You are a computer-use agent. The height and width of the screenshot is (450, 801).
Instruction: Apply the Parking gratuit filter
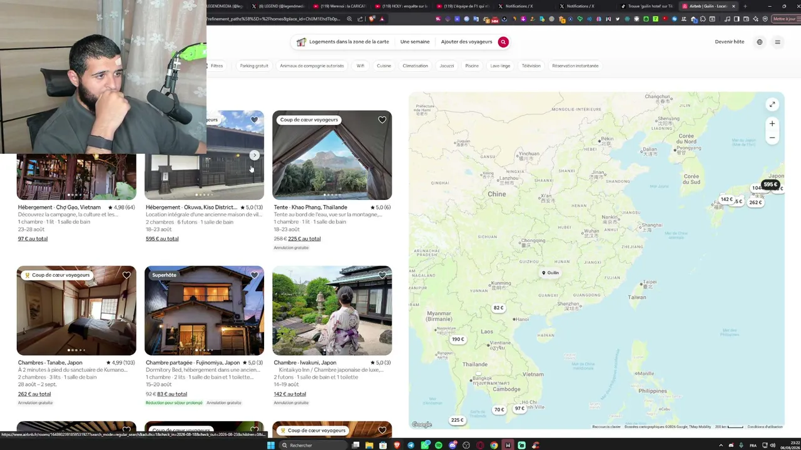[254, 66]
